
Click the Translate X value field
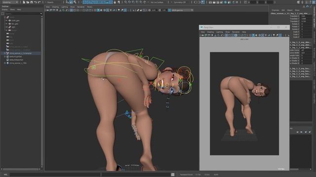pyautogui.click(x=306, y=16)
